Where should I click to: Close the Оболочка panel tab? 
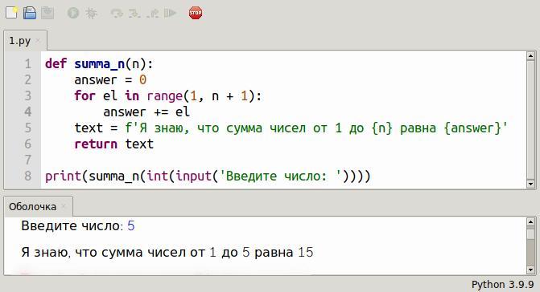coord(64,206)
